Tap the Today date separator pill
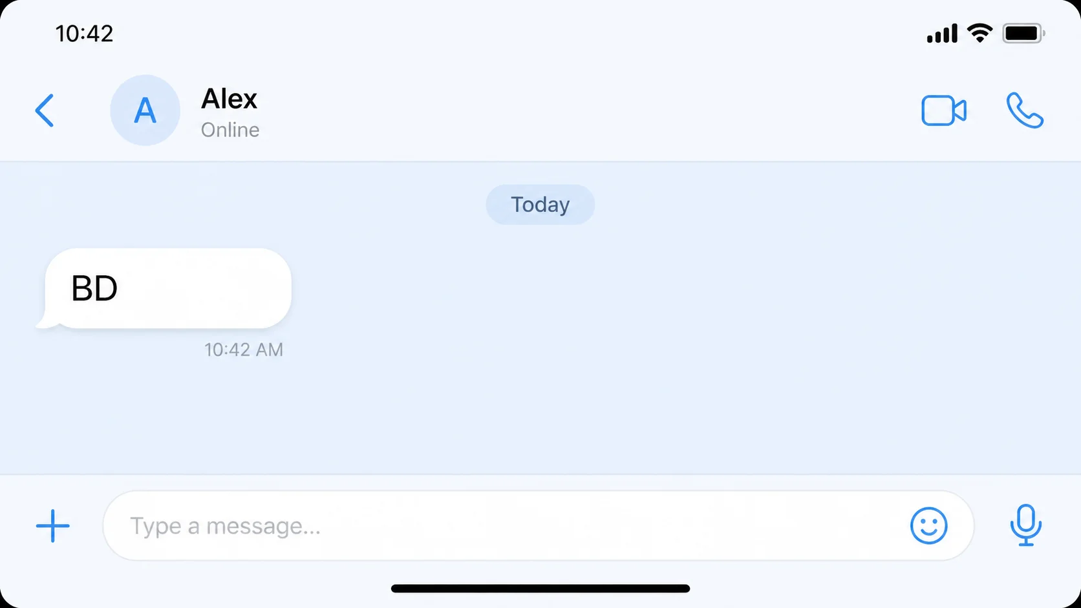Screen dimensions: 1081x608 [x=540, y=204]
